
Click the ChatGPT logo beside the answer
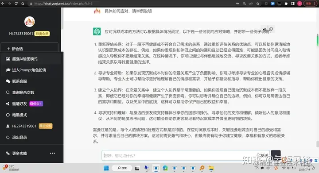97,31
